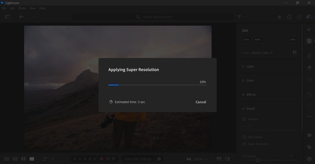Switch to square grid view icon
The width and height of the screenshot is (315, 164).
15,159
